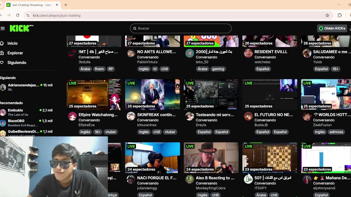Click fivem tag under 3bdulla

click(99, 69)
